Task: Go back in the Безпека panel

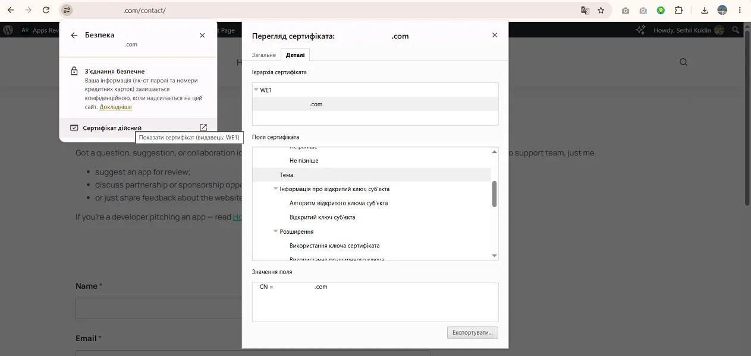Action: [x=74, y=35]
